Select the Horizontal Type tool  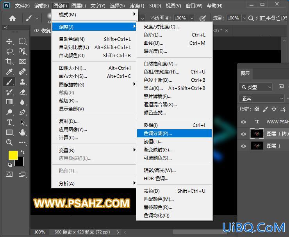click(9, 122)
